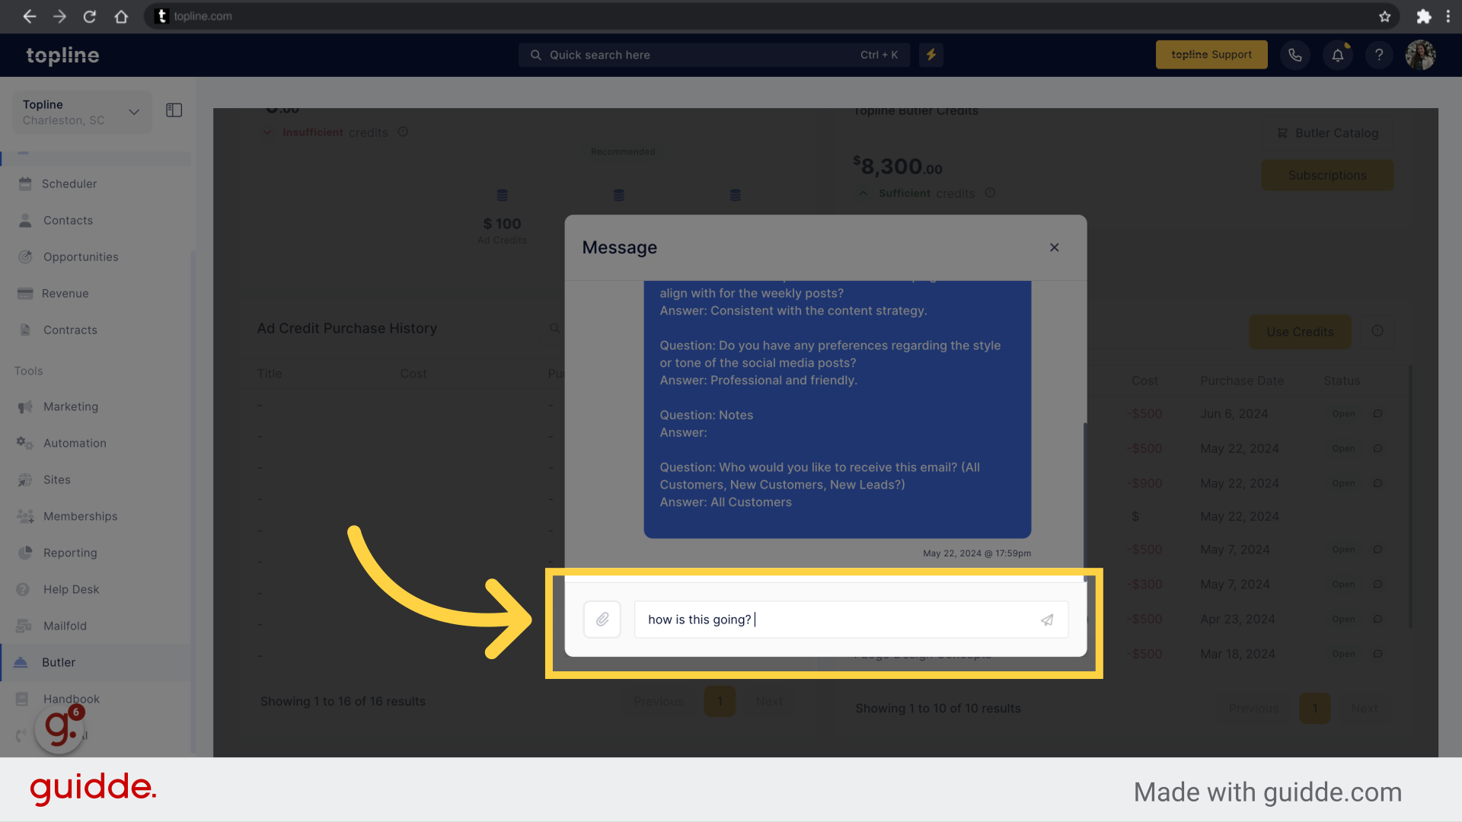Close the Message dialog
Screen dimensions: 1462x822
pos(1055,247)
